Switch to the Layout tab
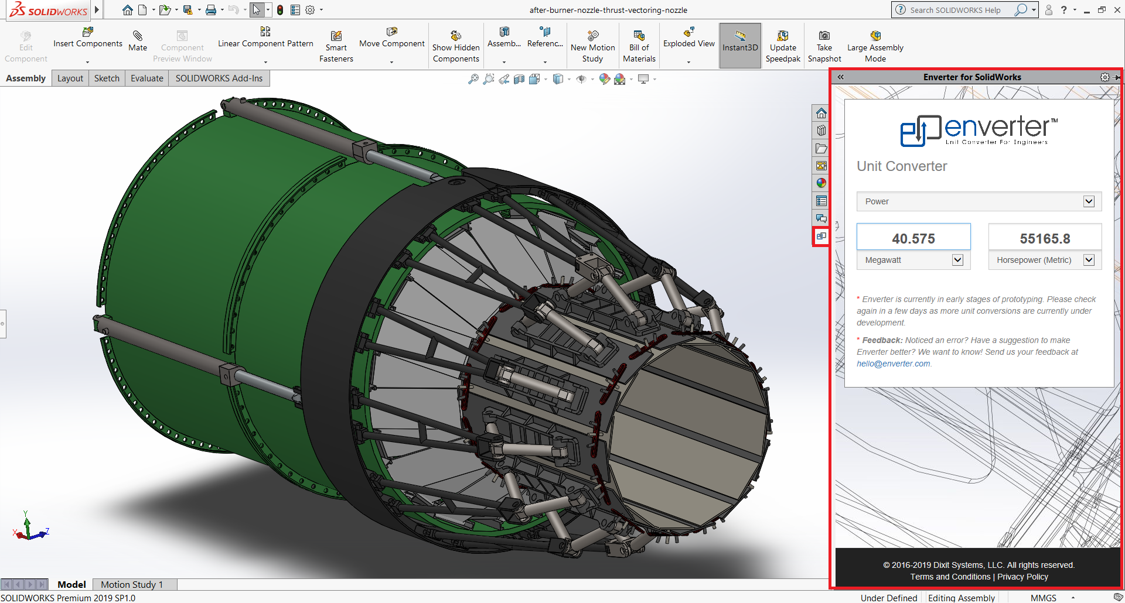This screenshot has width=1125, height=603. pos(70,78)
